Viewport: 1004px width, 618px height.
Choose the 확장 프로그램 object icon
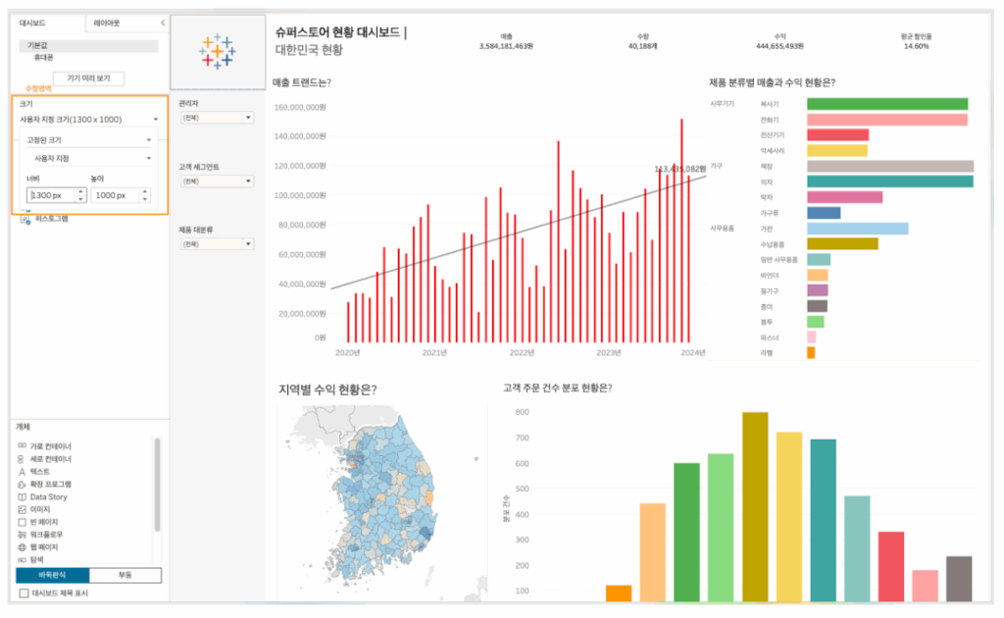pyautogui.click(x=22, y=485)
